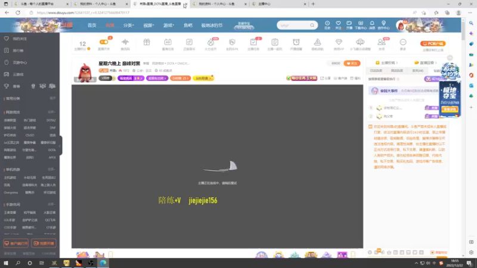Viewport: 477px width, 268px height.
Task: Expand 全部 next to 单机热游 category
Action: point(51,169)
